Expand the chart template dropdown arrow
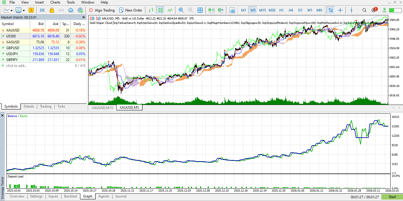The height and width of the screenshot is (201, 403). tap(12, 10)
